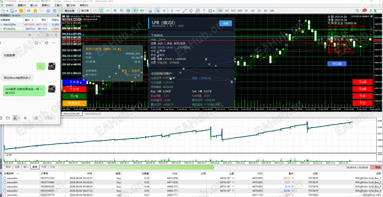Screen dimensions: 383x197
Task: Select BTCAUDm row in Market Watch
Action: click(30, 29)
